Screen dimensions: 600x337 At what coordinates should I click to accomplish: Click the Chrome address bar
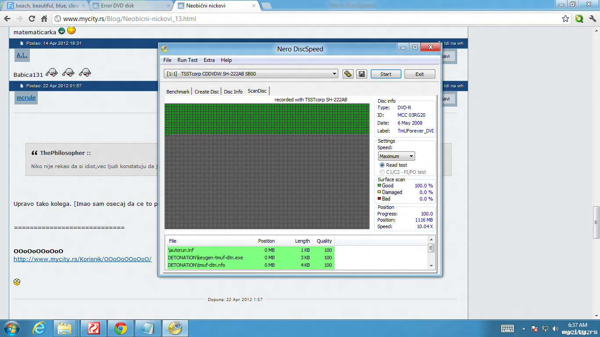(x=307, y=19)
